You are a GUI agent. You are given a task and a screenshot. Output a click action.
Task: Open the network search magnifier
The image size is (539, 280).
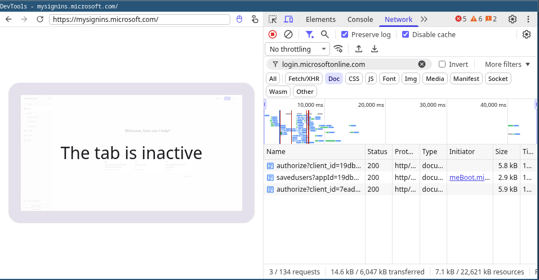324,34
